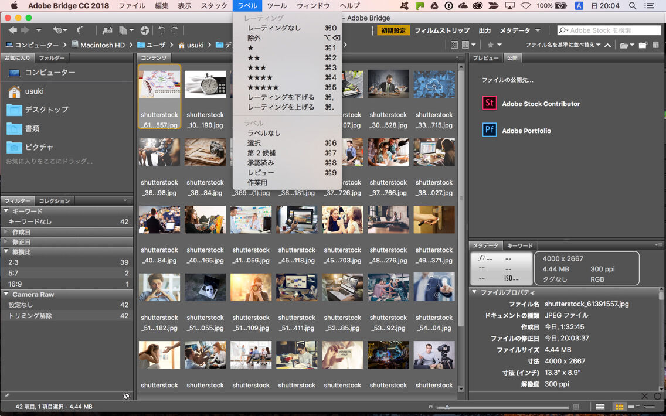Toggle 2:3 aspect ratio filter
This screenshot has width=666, height=416.
click(67, 262)
